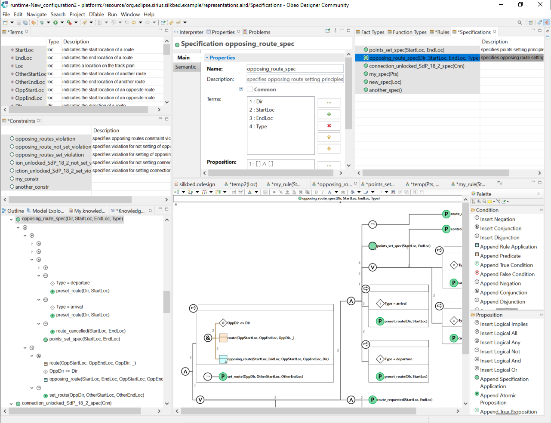The image size is (551, 423).
Task: Toggle the Common checkbox
Action: click(x=250, y=89)
